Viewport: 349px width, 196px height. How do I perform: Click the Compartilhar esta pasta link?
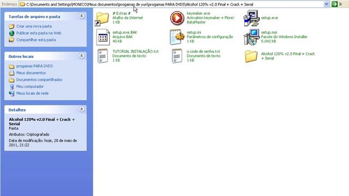pyautogui.click(x=36, y=40)
